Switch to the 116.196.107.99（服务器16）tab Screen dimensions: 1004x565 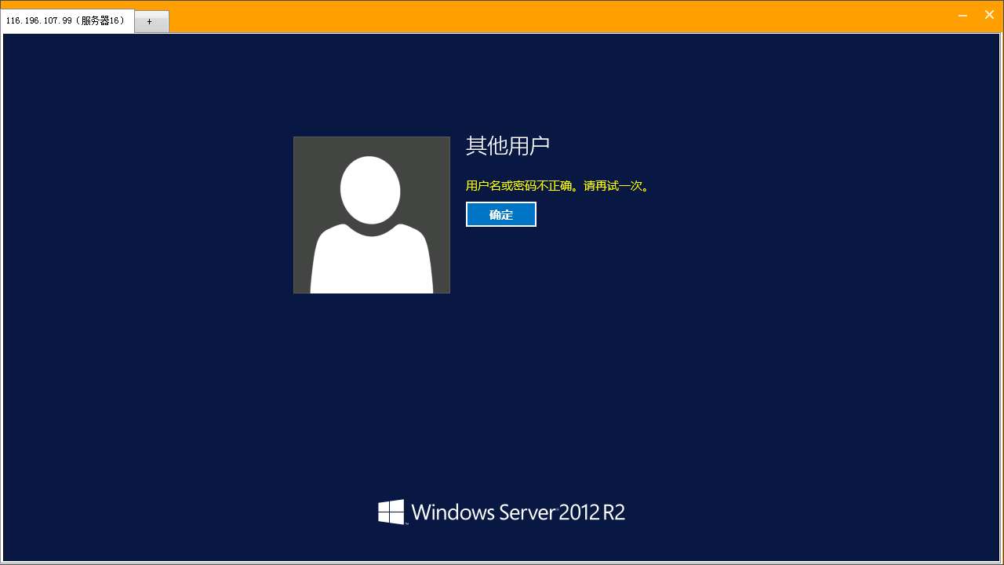(x=67, y=21)
